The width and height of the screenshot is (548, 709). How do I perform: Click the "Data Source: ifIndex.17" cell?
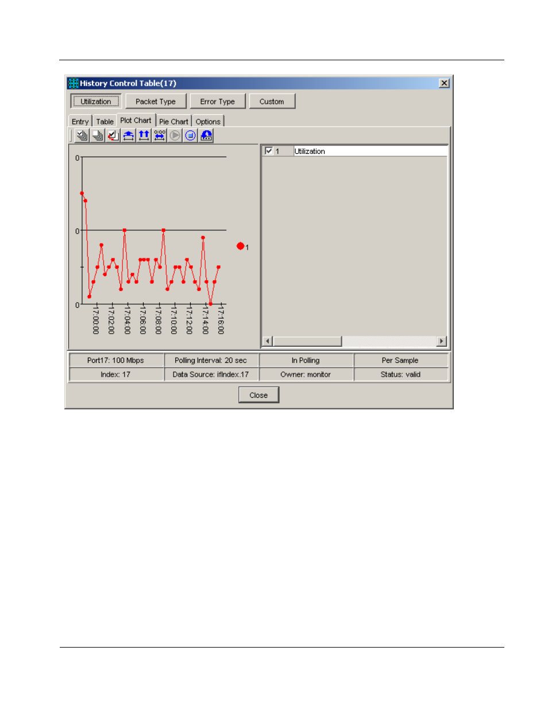click(x=211, y=374)
